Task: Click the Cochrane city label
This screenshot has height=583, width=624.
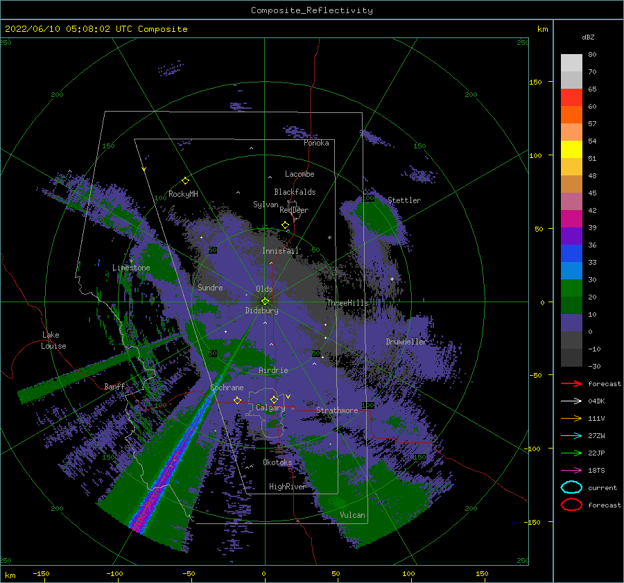Action: [227, 388]
